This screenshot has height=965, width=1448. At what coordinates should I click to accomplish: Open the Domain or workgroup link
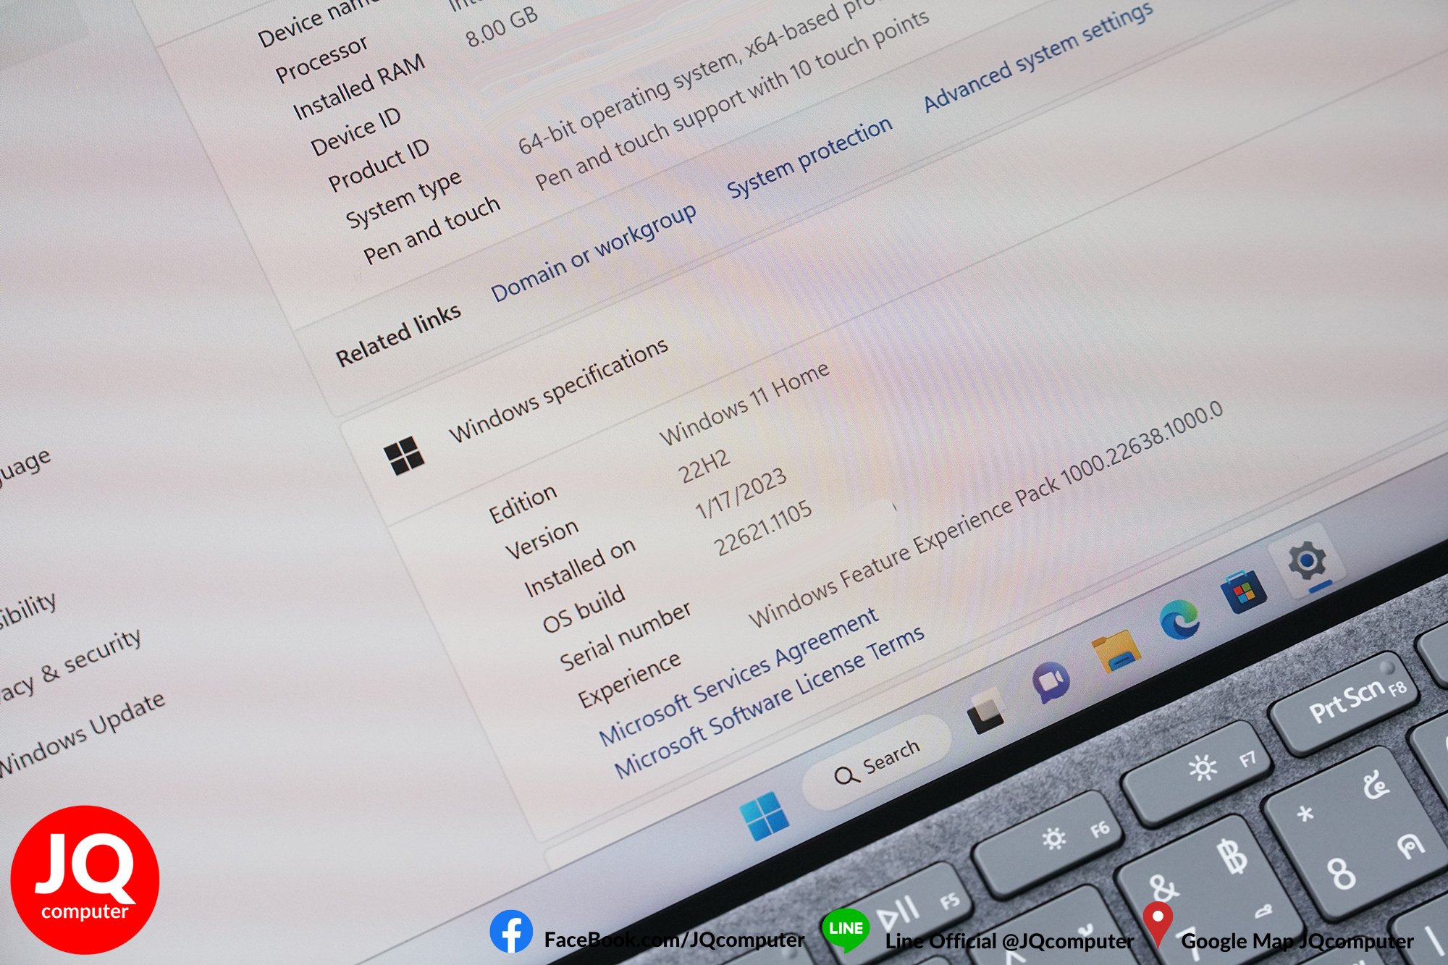click(x=594, y=251)
